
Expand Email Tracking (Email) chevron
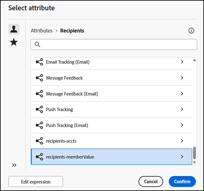tap(182, 62)
